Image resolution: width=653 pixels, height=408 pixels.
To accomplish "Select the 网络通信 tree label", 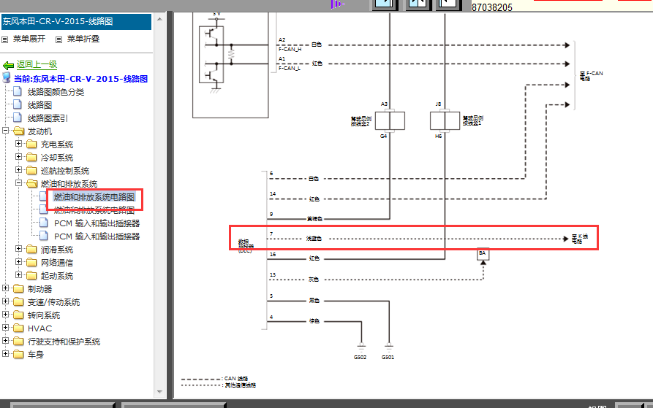I will 56,263.
